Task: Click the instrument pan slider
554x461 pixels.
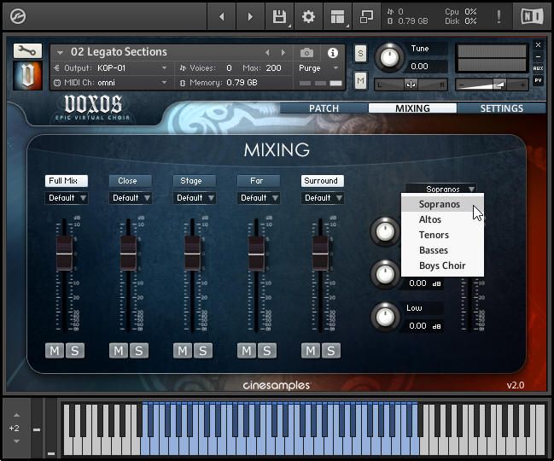Action: [411, 85]
